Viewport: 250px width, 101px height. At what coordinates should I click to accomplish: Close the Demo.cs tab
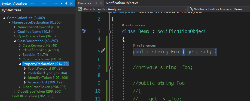[101, 3]
